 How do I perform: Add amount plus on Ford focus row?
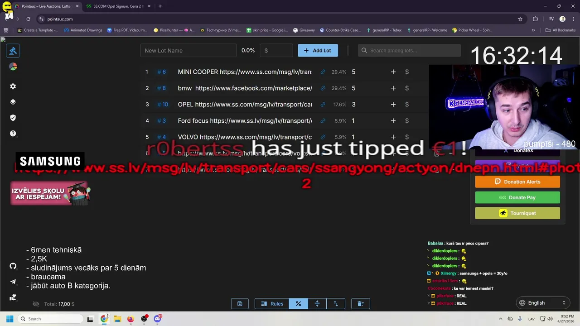coord(393,121)
